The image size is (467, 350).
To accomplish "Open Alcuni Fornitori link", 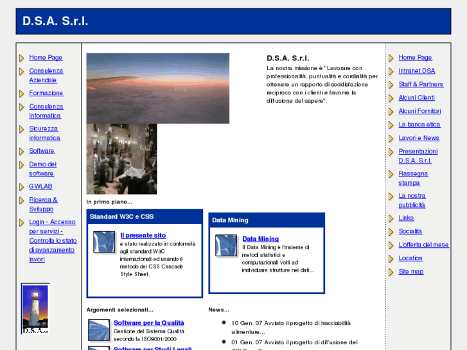I will click(x=419, y=111).
